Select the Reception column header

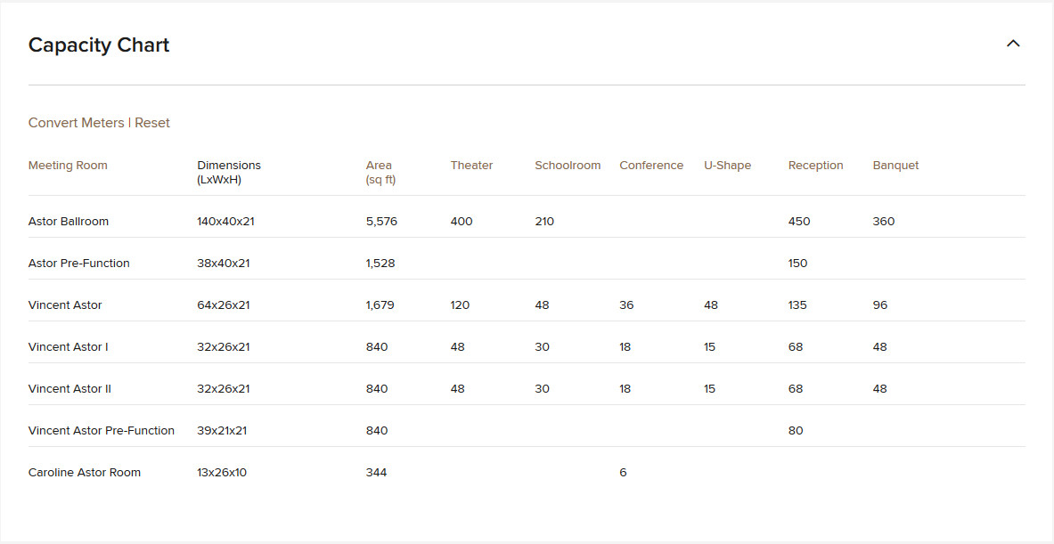[x=815, y=166]
